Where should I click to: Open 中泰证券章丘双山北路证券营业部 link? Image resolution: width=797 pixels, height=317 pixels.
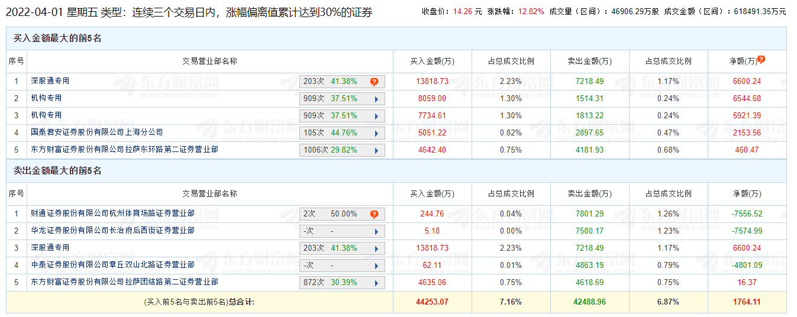coord(113,265)
